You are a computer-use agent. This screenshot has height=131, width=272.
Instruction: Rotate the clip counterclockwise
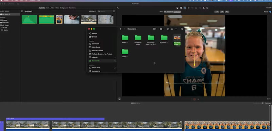[222, 12]
